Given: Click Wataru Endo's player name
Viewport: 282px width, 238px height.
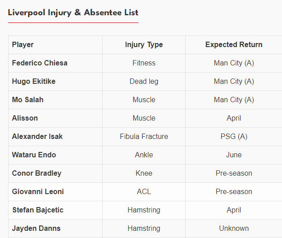Looking at the screenshot, I should coord(34,155).
